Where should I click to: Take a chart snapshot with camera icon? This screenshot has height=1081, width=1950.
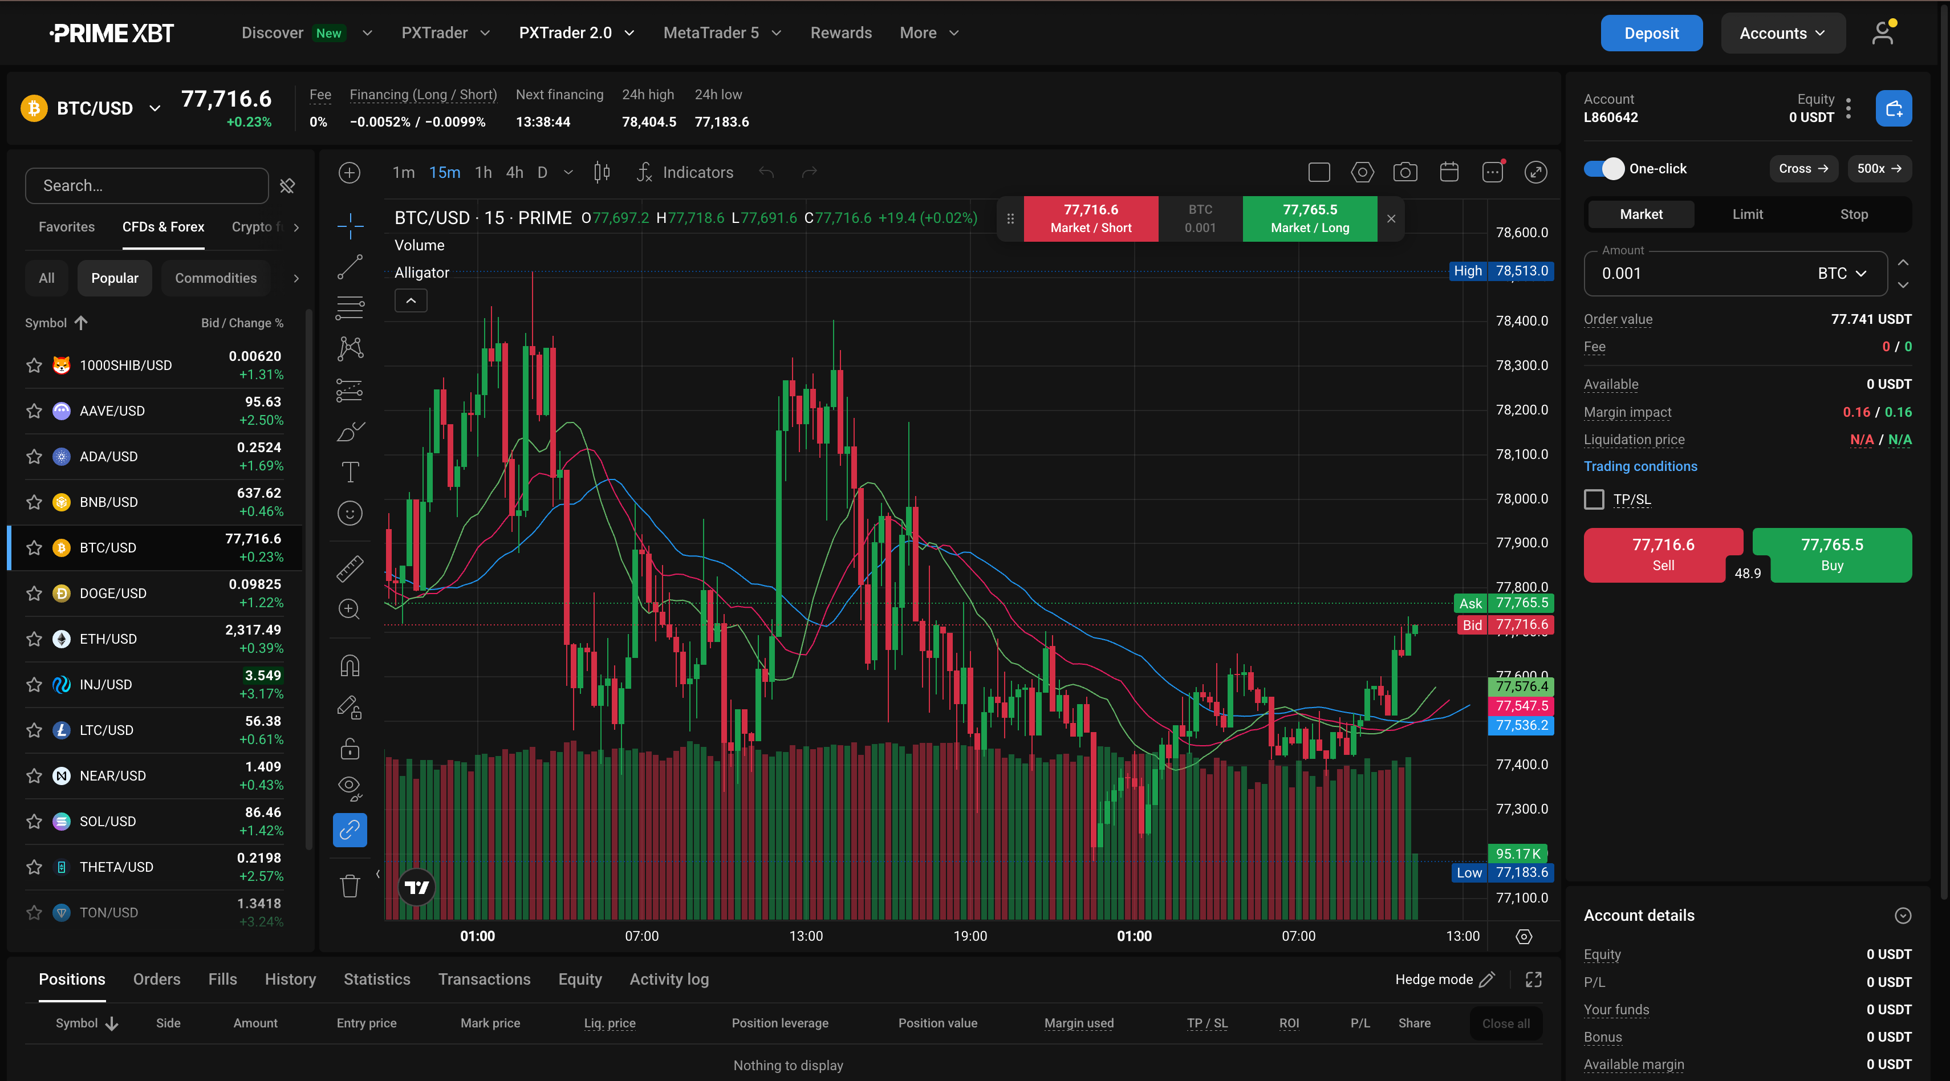[x=1405, y=173]
